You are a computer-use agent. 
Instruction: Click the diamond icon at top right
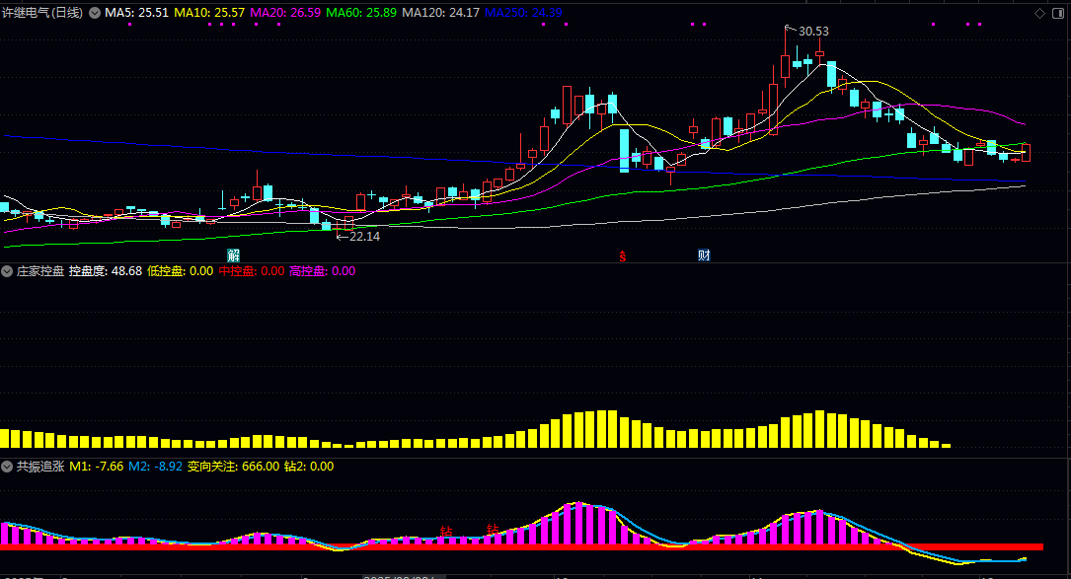click(1039, 13)
